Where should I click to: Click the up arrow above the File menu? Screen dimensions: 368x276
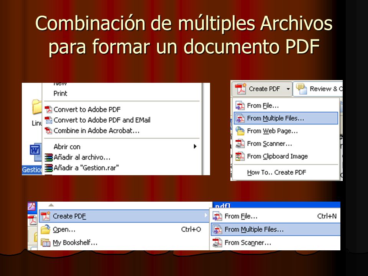pos(51,205)
